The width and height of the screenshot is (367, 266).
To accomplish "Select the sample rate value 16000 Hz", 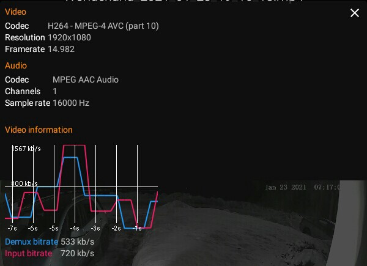I will click(71, 103).
